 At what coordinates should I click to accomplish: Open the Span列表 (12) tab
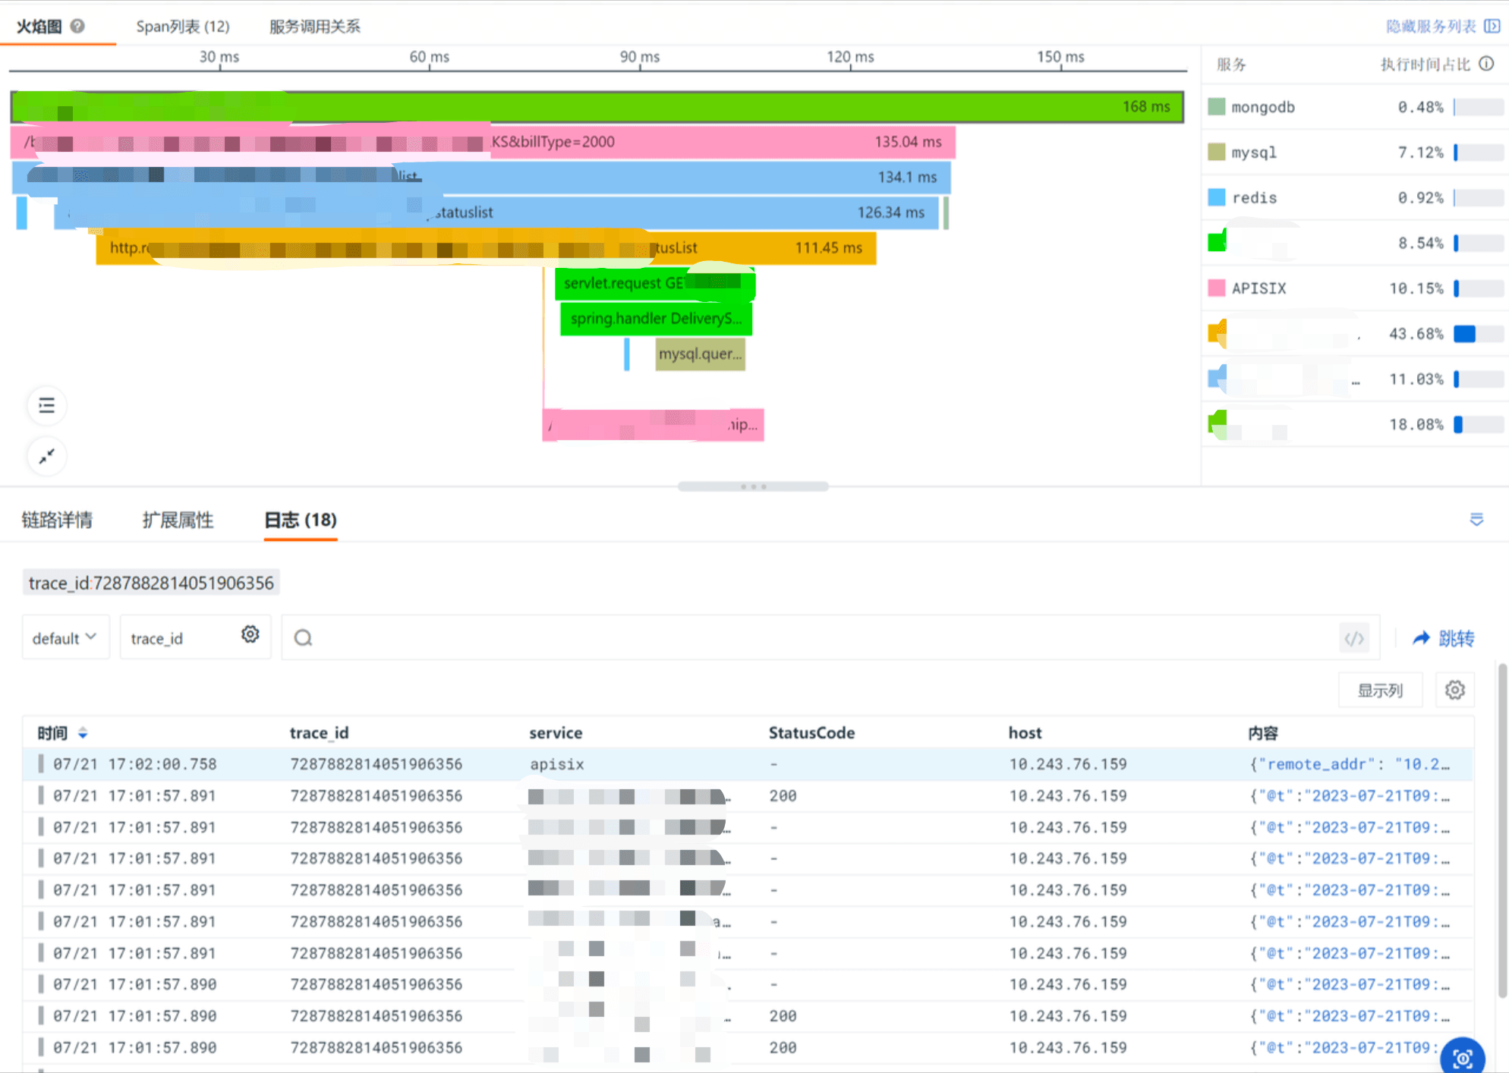click(182, 26)
